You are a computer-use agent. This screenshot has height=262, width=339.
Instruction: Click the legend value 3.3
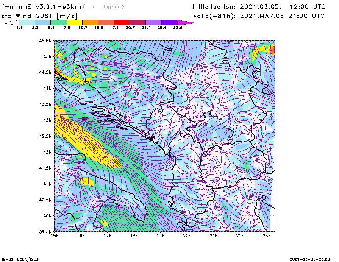point(35,28)
